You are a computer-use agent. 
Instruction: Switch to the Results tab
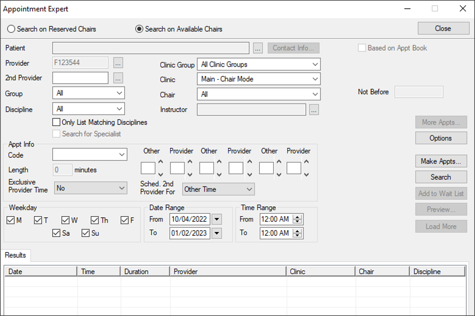click(x=15, y=255)
